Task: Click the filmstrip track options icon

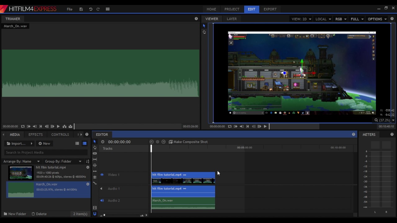Action: point(95,208)
